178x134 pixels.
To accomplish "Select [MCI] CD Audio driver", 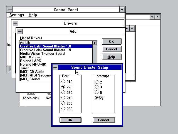I will point(35,72).
